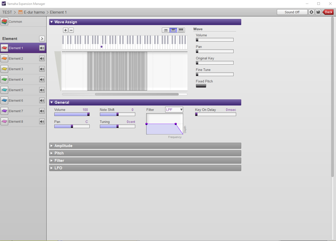The width and height of the screenshot is (336, 241).
Task: Save using the floppy disk icon
Action: pyautogui.click(x=318, y=12)
